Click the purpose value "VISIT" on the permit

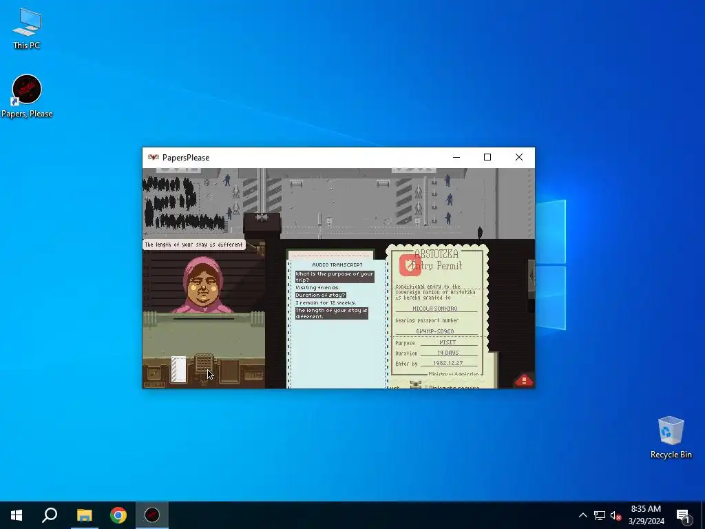448,342
